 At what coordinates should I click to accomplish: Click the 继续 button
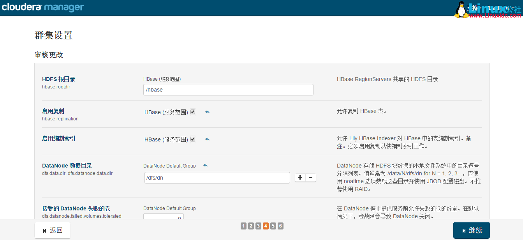pyautogui.click(x=471, y=230)
